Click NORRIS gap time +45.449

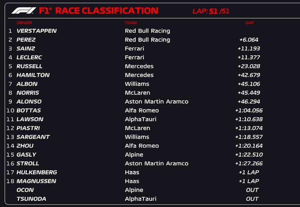pos(249,93)
